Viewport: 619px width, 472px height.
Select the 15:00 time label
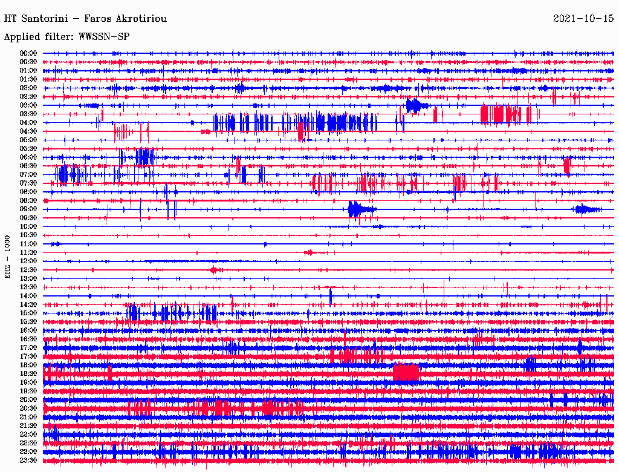pos(28,313)
